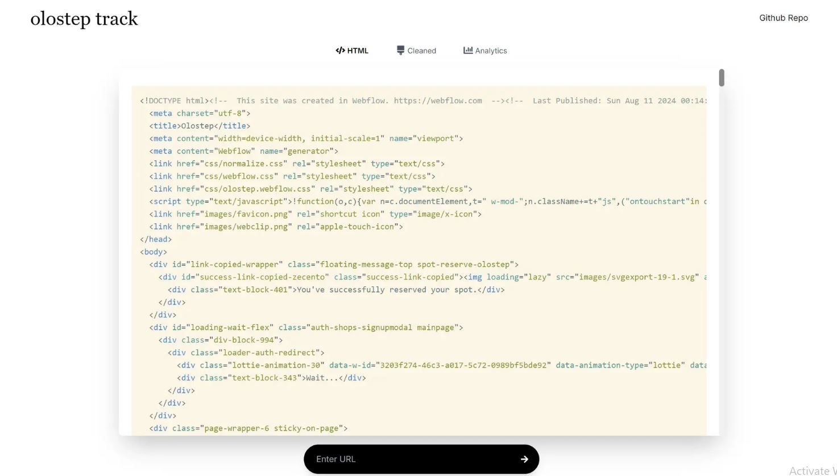Click the loader-auth-redirect div line
The width and height of the screenshot is (837, 476).
(x=246, y=352)
